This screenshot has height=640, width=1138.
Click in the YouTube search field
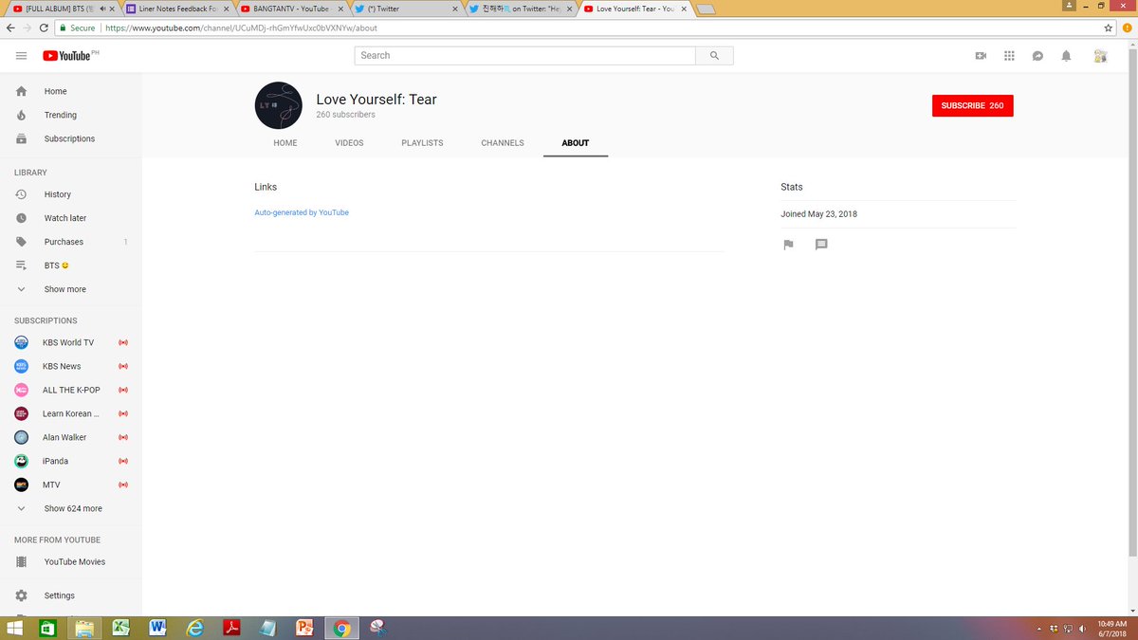pos(525,56)
